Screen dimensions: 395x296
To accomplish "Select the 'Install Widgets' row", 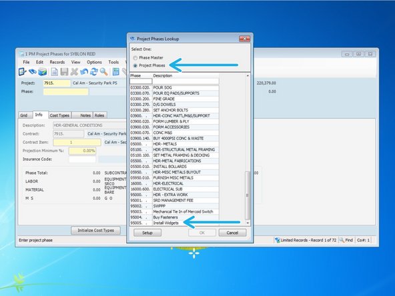I will [174, 223].
